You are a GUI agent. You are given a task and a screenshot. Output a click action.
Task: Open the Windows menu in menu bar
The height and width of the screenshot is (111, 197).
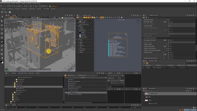[29, 3]
